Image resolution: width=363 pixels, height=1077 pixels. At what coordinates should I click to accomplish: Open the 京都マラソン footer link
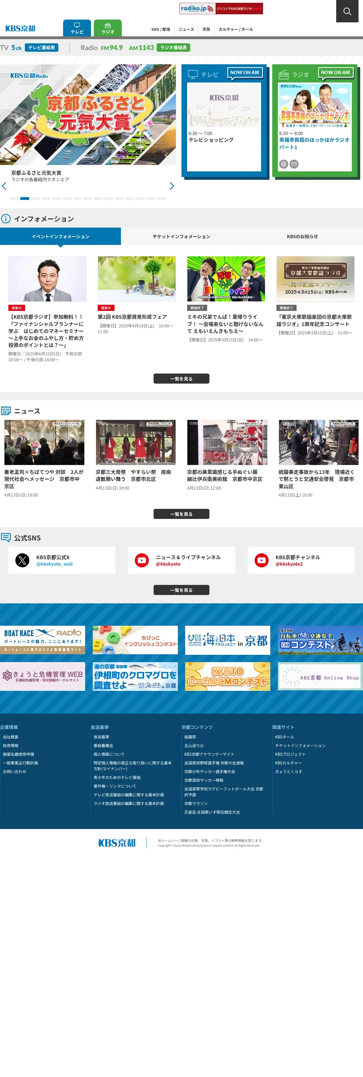coord(196,804)
